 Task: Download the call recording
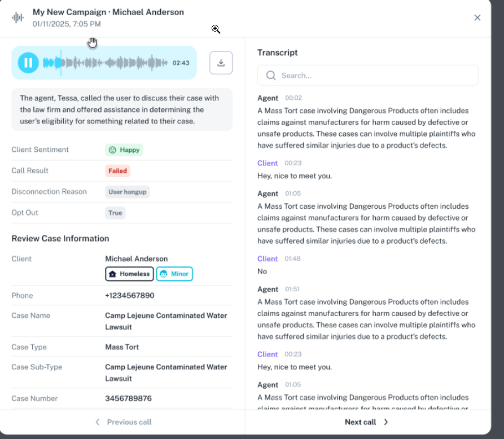coord(221,63)
